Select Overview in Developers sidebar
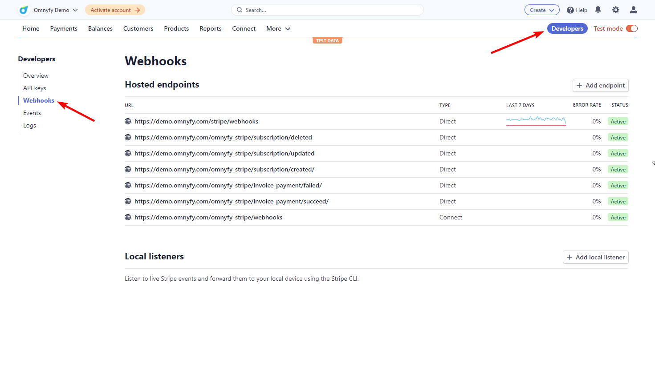655x366 pixels. [36, 76]
